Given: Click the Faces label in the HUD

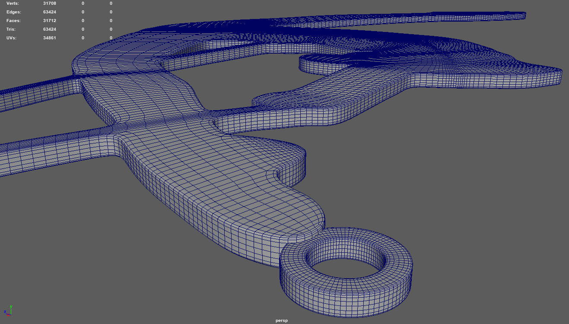Looking at the screenshot, I should coord(13,21).
